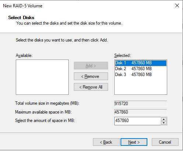Click the Total volume size field
The width and height of the screenshot is (183, 151).
tap(140, 104)
